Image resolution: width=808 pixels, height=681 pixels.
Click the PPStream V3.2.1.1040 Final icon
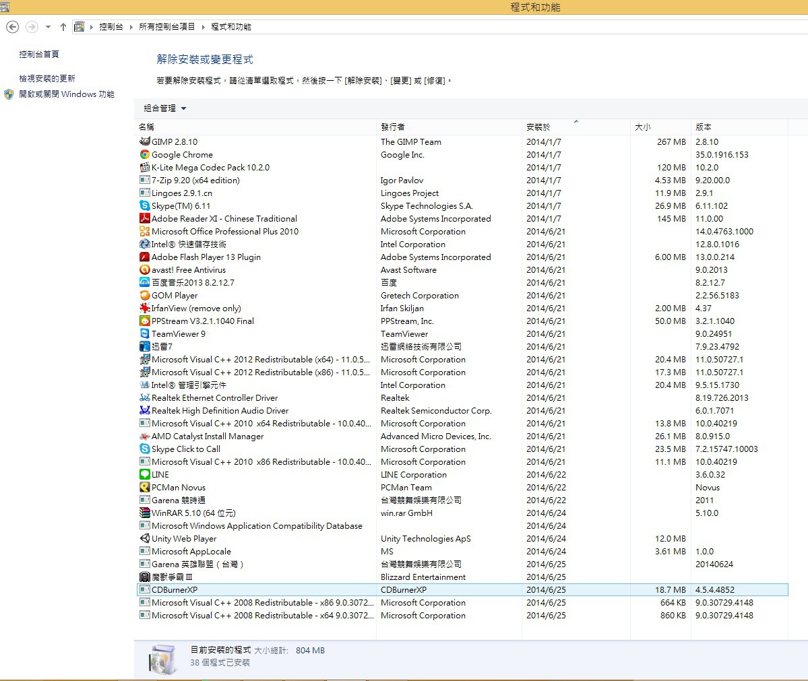tap(145, 321)
